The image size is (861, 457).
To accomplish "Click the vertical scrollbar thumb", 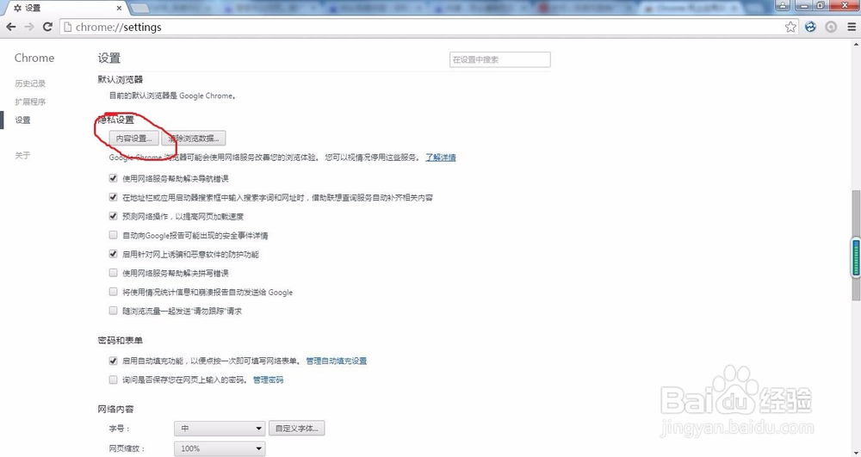I will click(x=856, y=245).
